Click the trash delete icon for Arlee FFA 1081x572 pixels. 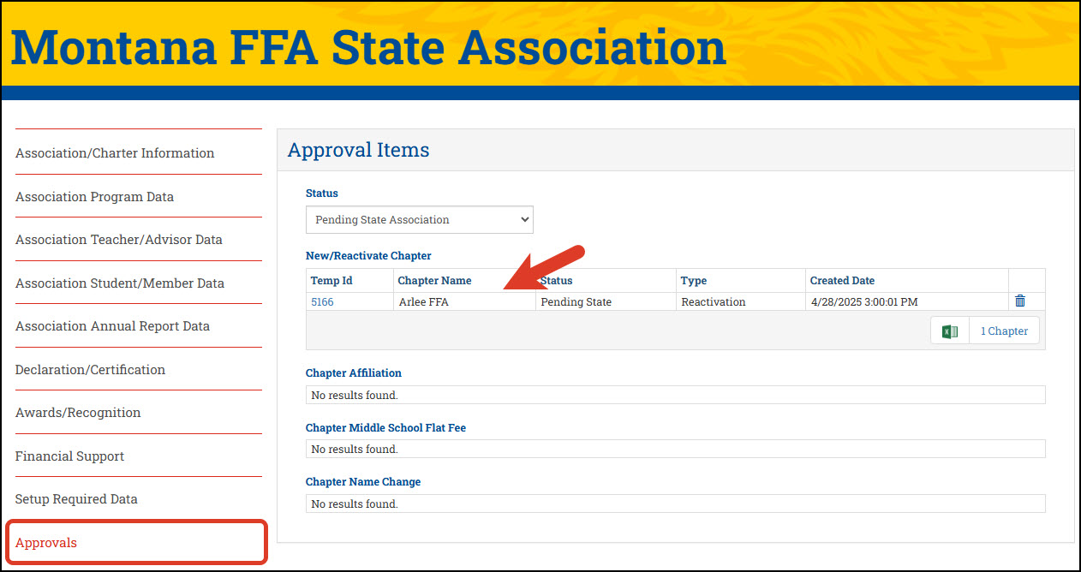pyautogui.click(x=1019, y=301)
